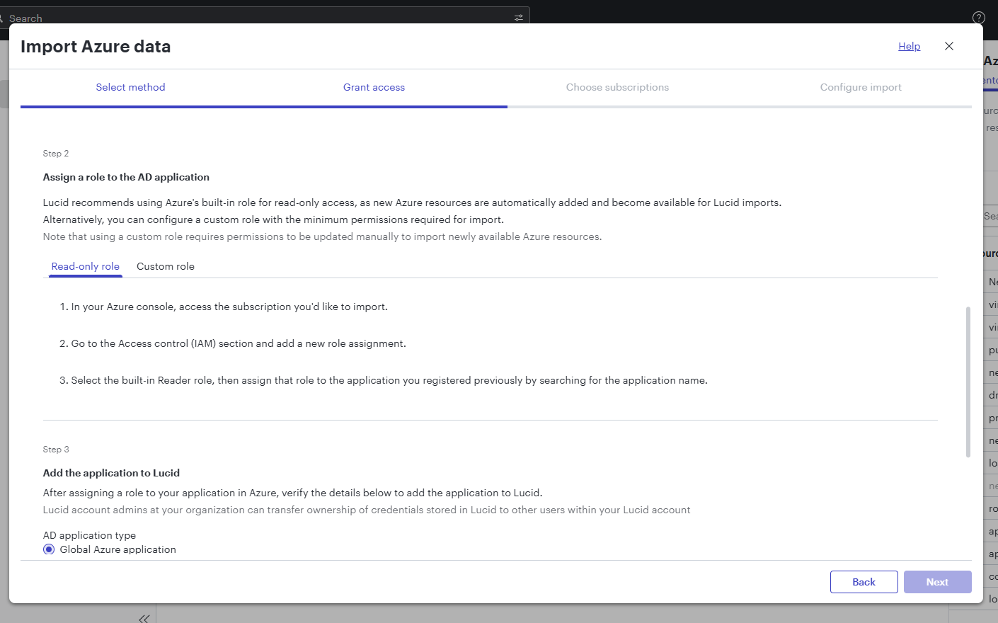Viewport: 998px width, 623px height.
Task: Collapse the sidebar with the double-chevron
Action: (x=144, y=617)
